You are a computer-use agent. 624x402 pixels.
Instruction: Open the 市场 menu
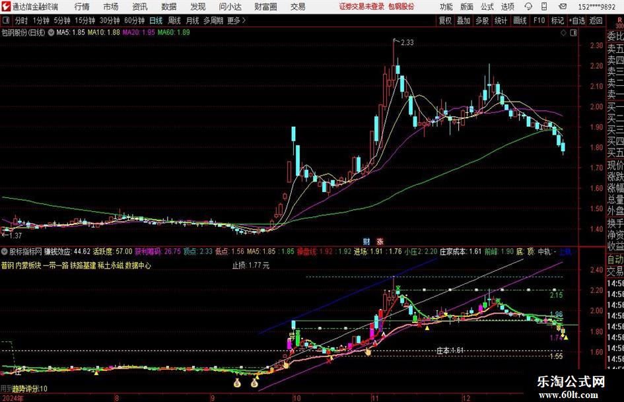(x=111, y=7)
